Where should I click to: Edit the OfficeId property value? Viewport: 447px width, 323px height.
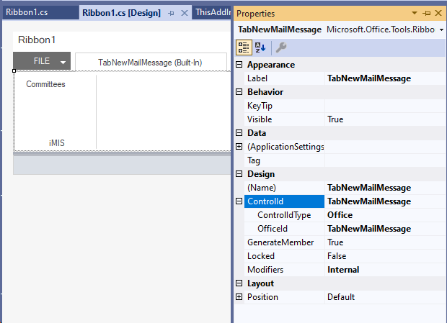pyautogui.click(x=384, y=229)
